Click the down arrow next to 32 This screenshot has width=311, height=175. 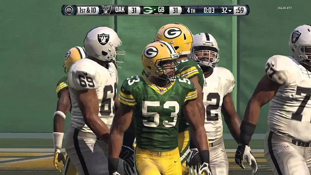230,11
